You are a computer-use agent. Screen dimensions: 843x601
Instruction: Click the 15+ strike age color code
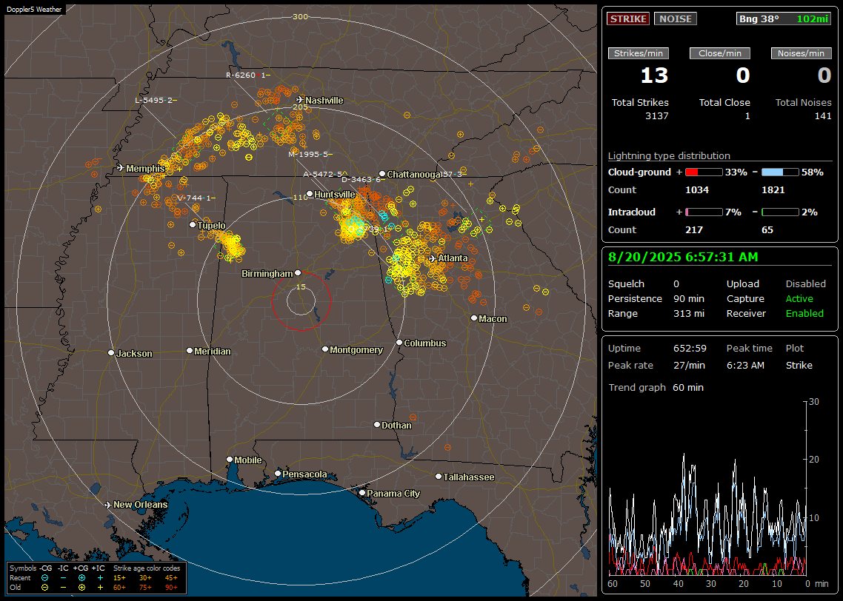pos(119,578)
